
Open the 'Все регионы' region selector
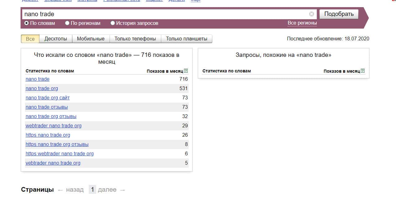[302, 23]
